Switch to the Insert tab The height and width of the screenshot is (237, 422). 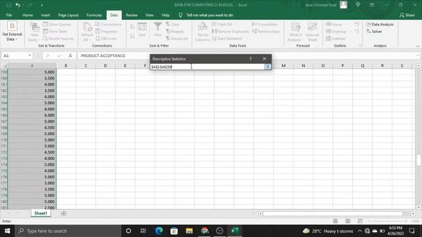click(45, 15)
